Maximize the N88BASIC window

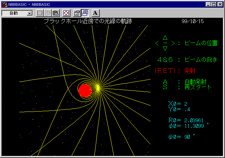point(214,4)
